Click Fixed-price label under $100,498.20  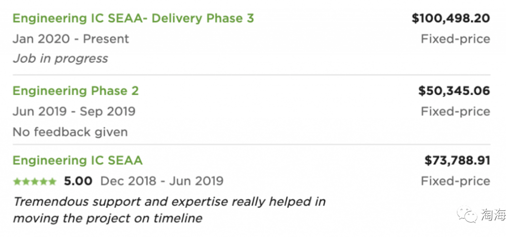tap(456, 39)
